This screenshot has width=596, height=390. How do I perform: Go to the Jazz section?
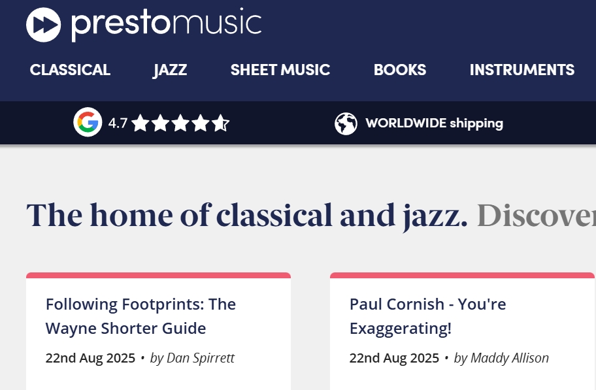tap(171, 70)
